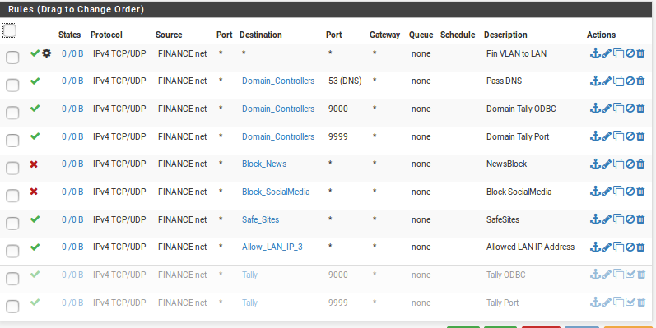
Task: Edit the Block SocialMedia rule
Action: click(607, 192)
